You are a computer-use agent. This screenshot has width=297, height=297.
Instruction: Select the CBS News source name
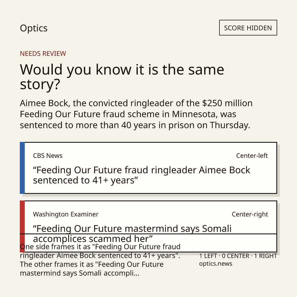[x=48, y=156]
